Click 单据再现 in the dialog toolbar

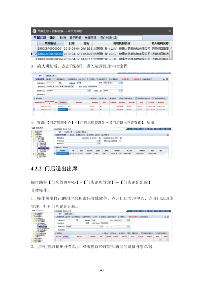[x=90, y=38]
